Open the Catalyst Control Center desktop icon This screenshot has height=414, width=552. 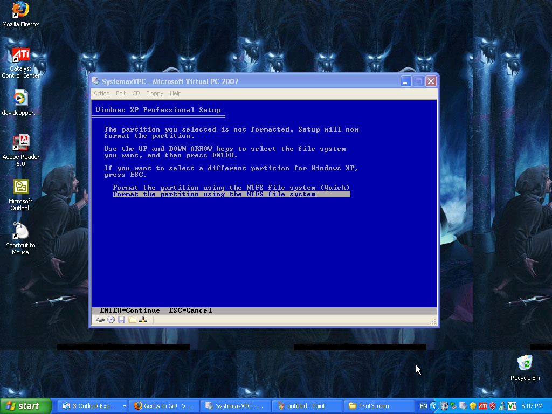(20, 64)
